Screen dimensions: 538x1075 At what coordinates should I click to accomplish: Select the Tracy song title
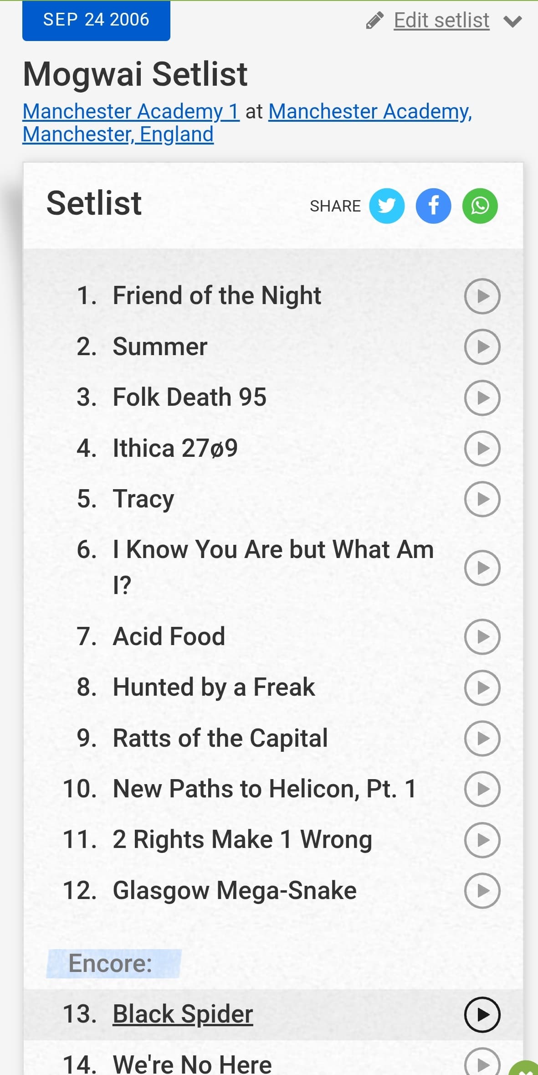click(143, 499)
